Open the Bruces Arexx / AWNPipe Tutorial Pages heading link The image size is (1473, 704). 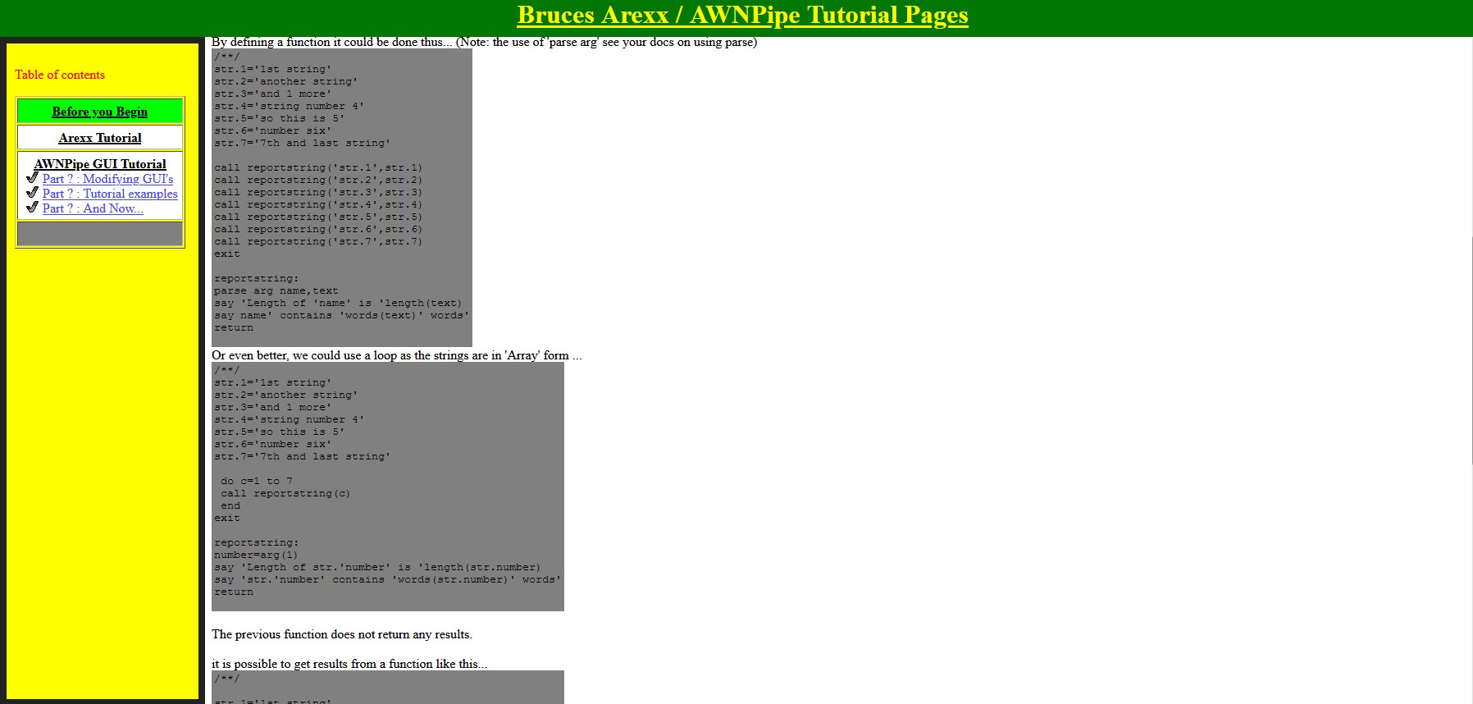[x=742, y=16]
